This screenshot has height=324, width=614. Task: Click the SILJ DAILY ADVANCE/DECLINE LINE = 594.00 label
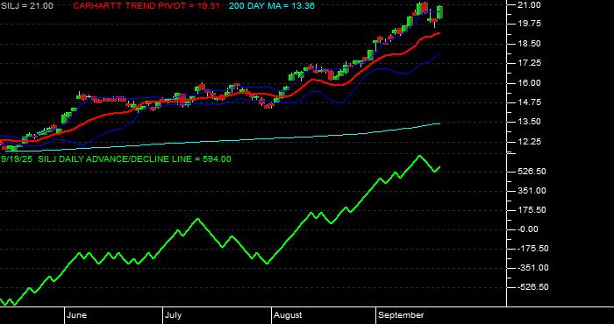click(x=134, y=159)
